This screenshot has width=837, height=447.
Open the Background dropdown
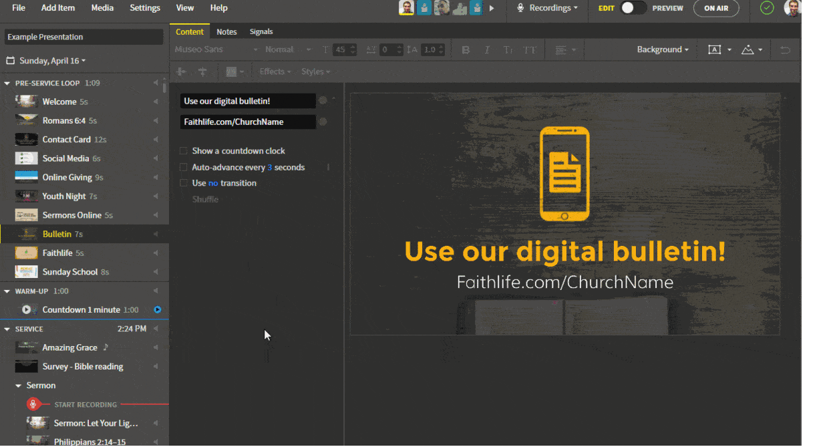pyautogui.click(x=663, y=49)
